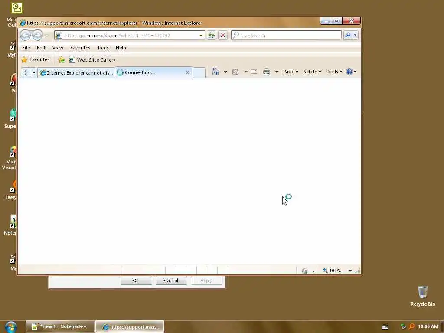Expand the Print dropdown arrow

point(277,72)
